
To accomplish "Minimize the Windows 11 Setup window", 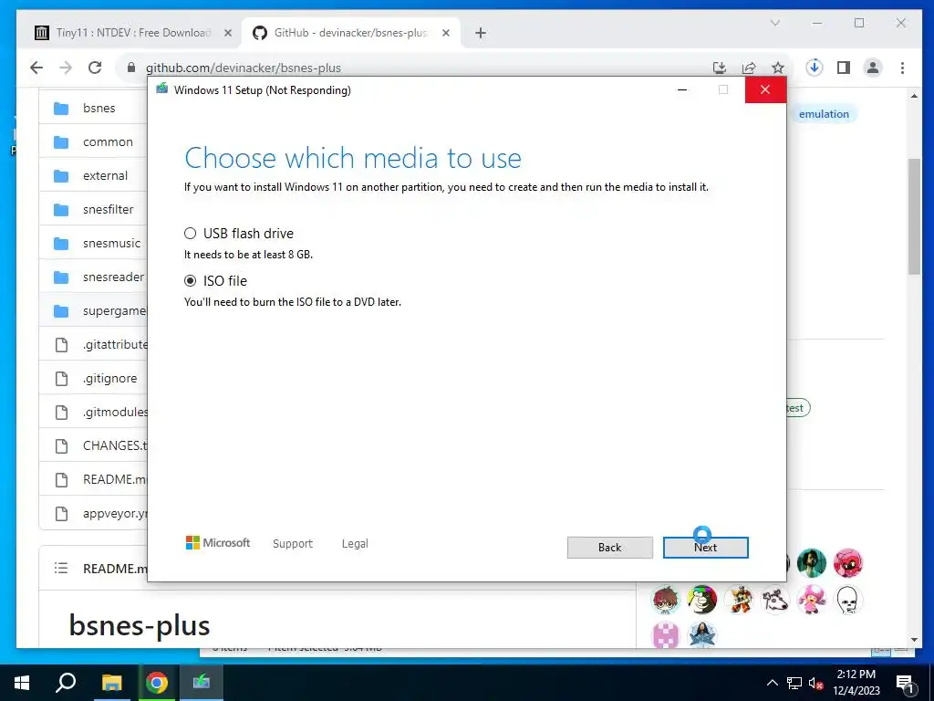I will (682, 90).
